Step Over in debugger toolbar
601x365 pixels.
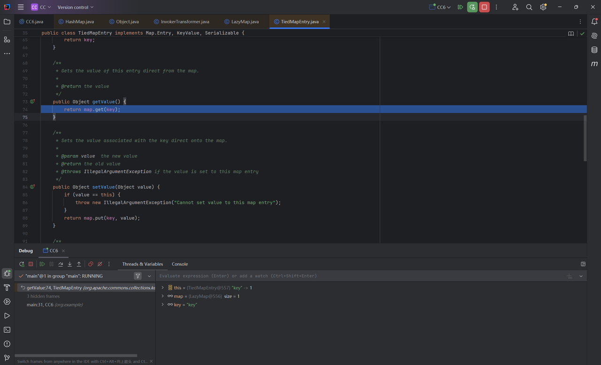pos(61,264)
